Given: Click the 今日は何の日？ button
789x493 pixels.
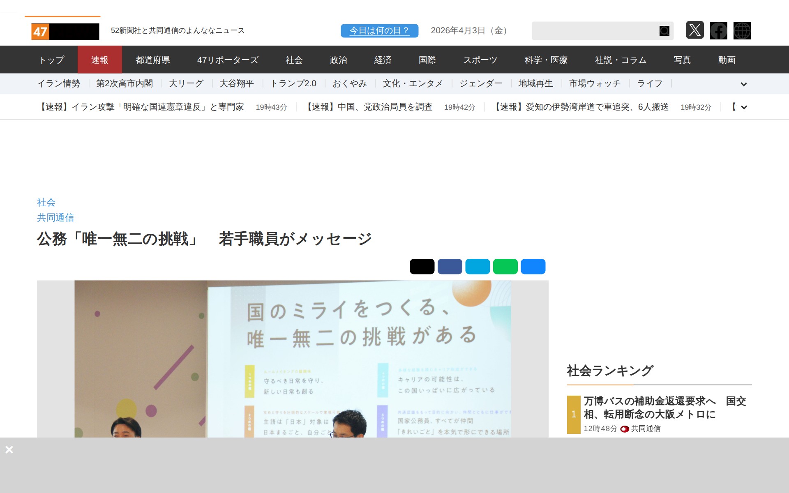Looking at the screenshot, I should (x=379, y=30).
